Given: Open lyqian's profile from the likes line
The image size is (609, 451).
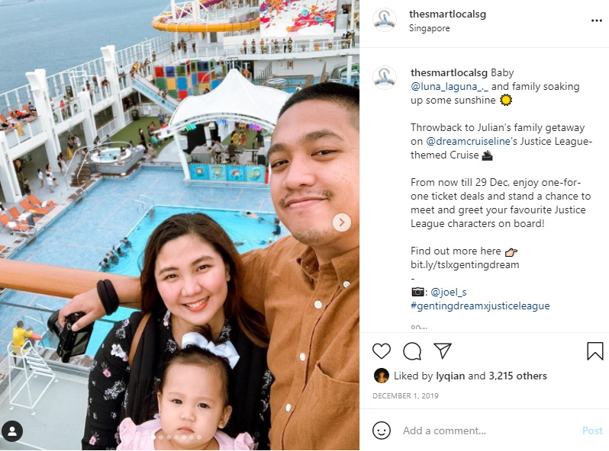Looking at the screenshot, I should click(x=450, y=376).
